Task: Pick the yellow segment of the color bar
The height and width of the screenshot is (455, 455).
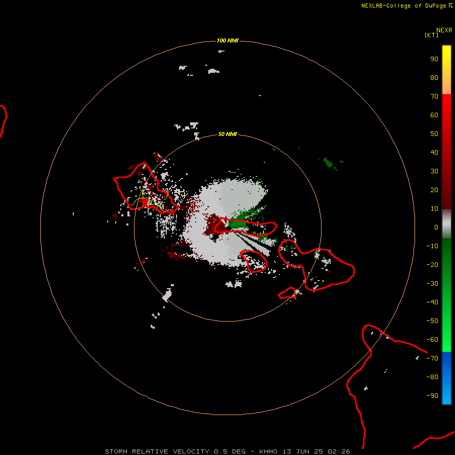Action: point(446,70)
